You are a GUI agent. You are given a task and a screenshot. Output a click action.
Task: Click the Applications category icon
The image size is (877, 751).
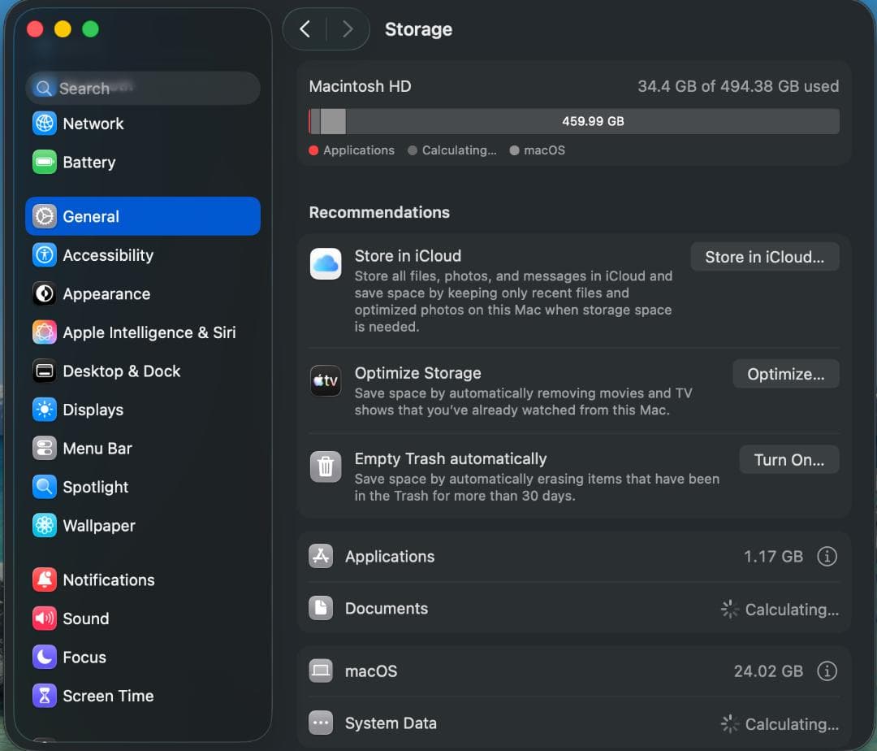point(321,556)
